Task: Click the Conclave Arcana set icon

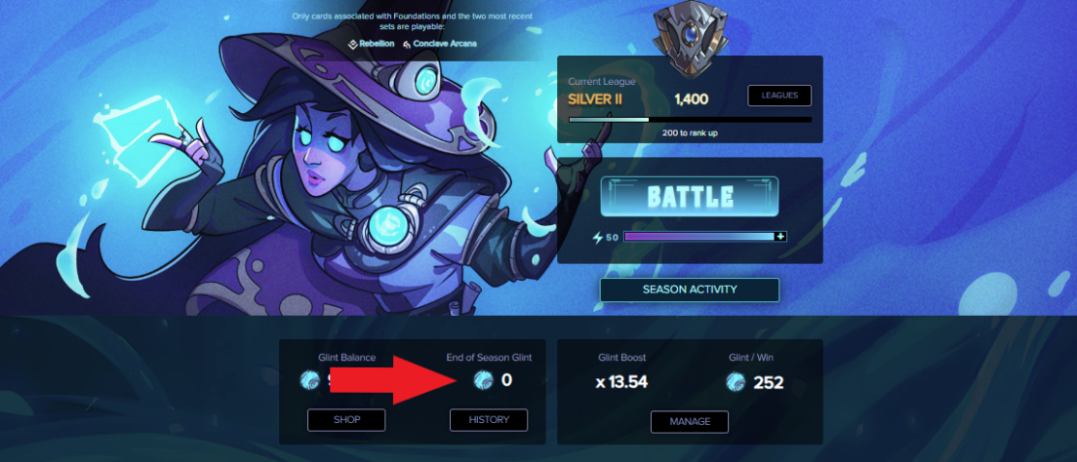Action: 407,44
